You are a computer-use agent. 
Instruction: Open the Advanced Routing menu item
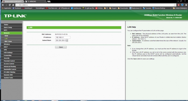pos(12,67)
